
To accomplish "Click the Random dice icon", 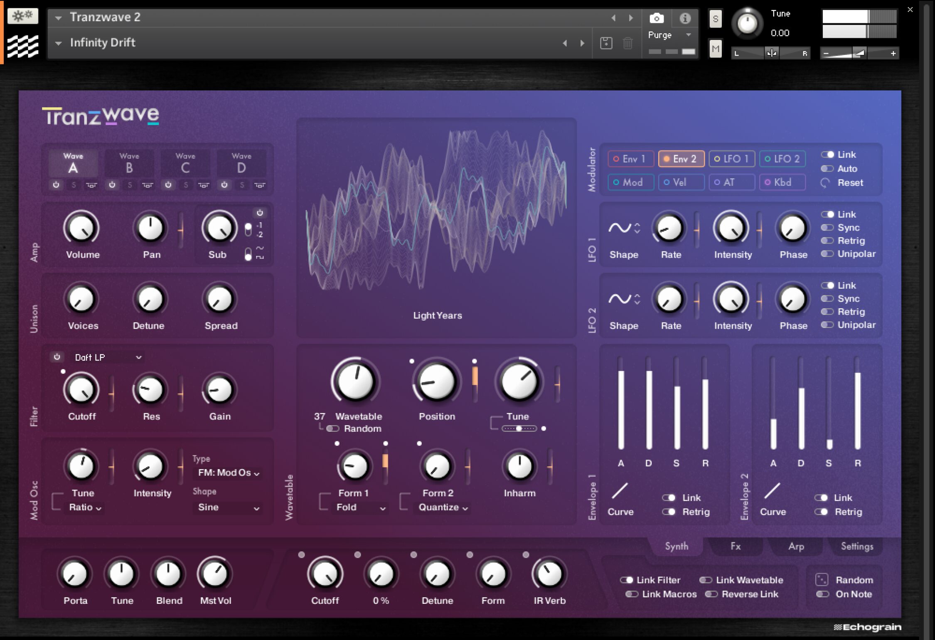I will tap(822, 579).
